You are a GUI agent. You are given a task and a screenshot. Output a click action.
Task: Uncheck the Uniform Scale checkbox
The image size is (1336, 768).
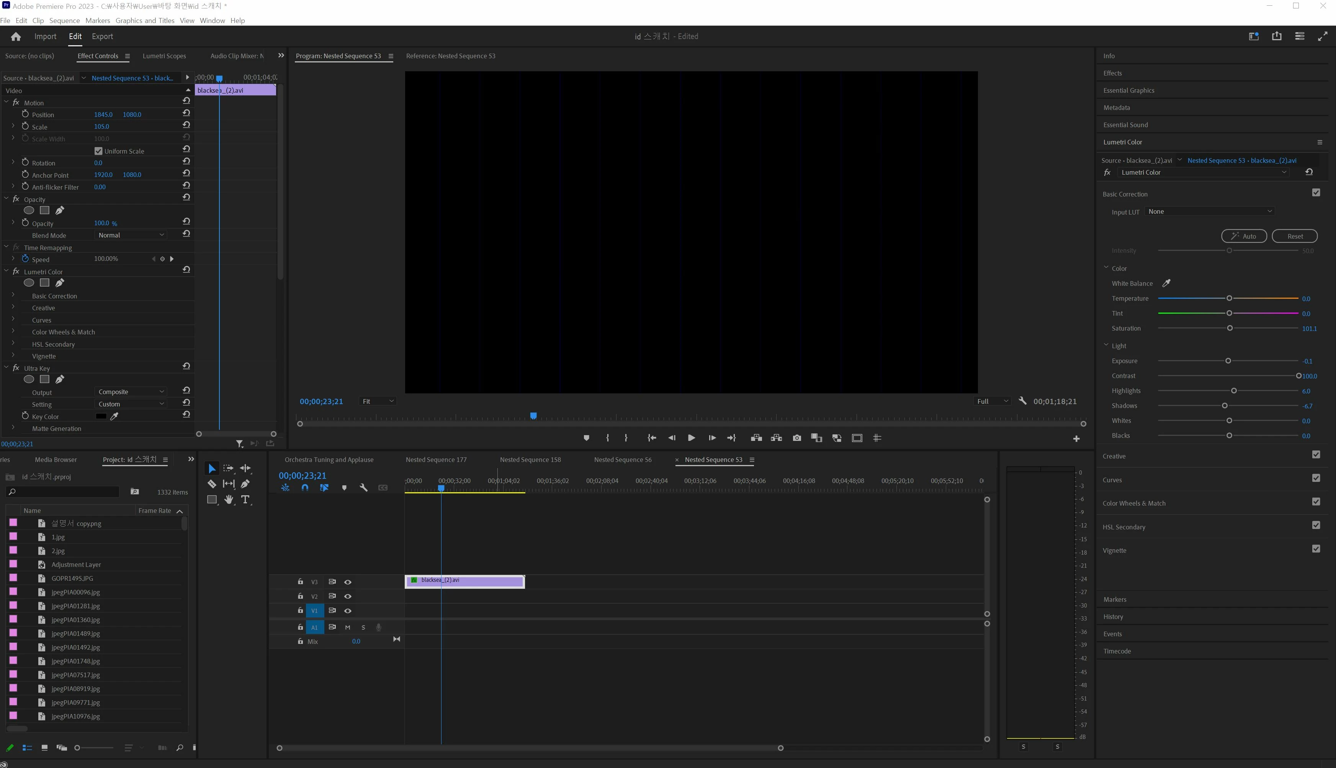pos(98,151)
